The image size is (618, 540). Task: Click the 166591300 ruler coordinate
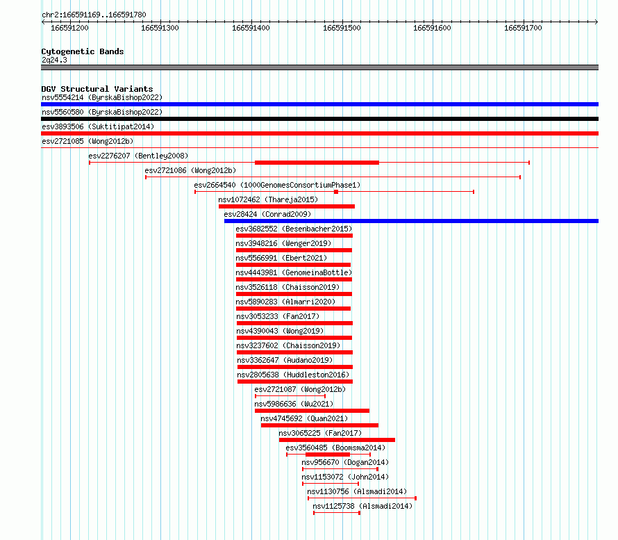tap(160, 28)
